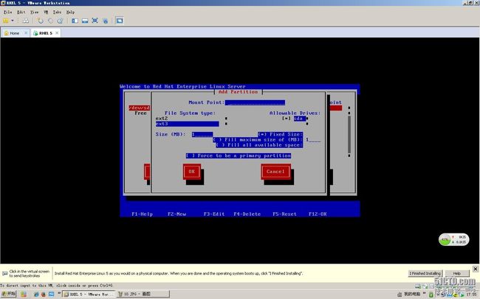Click the I Finished Installing button
This screenshot has height=299, width=480.
point(425,273)
